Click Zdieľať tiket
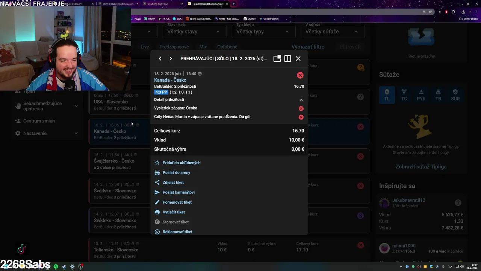Viewport: 481px width, 271px height. 173,183
